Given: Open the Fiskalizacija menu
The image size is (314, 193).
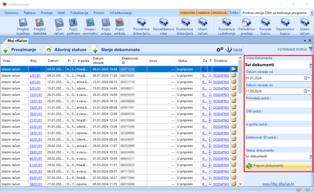Looking at the screenshot, I should point(79,13).
